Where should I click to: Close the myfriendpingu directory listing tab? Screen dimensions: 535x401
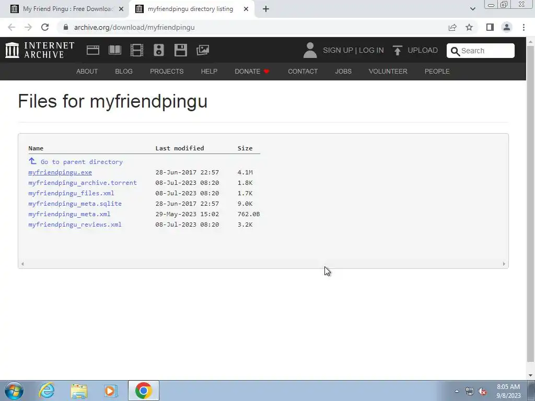coord(246,9)
